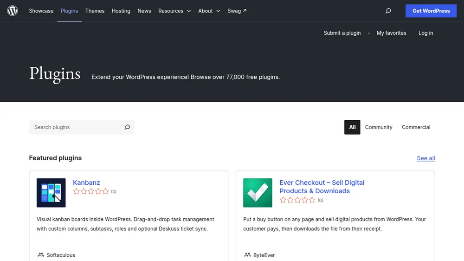Open Hosting in the top navigation
This screenshot has height=261, width=464.
(x=121, y=11)
